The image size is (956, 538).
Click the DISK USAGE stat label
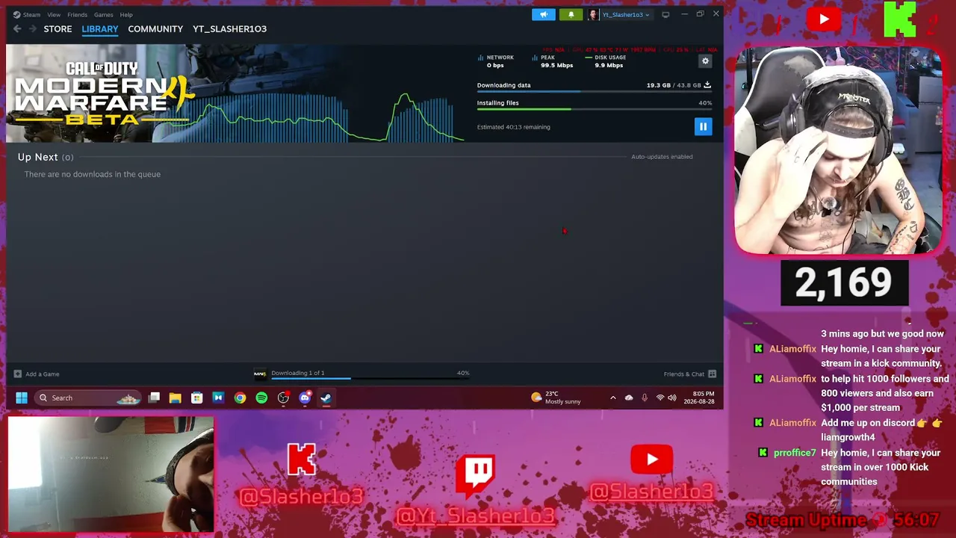tap(610, 58)
